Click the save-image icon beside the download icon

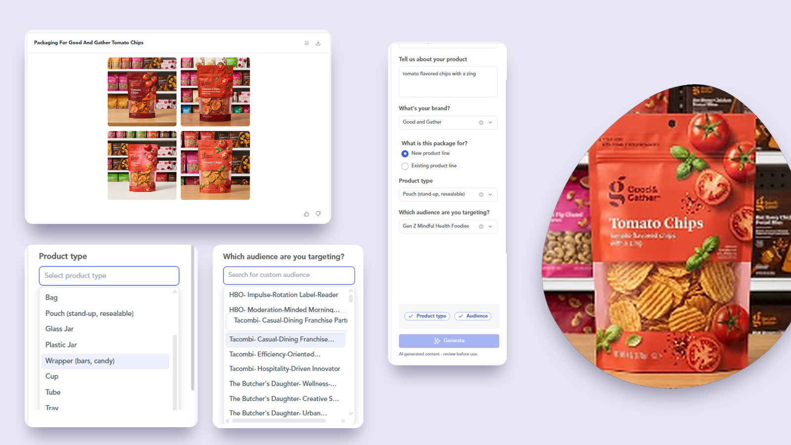(307, 43)
